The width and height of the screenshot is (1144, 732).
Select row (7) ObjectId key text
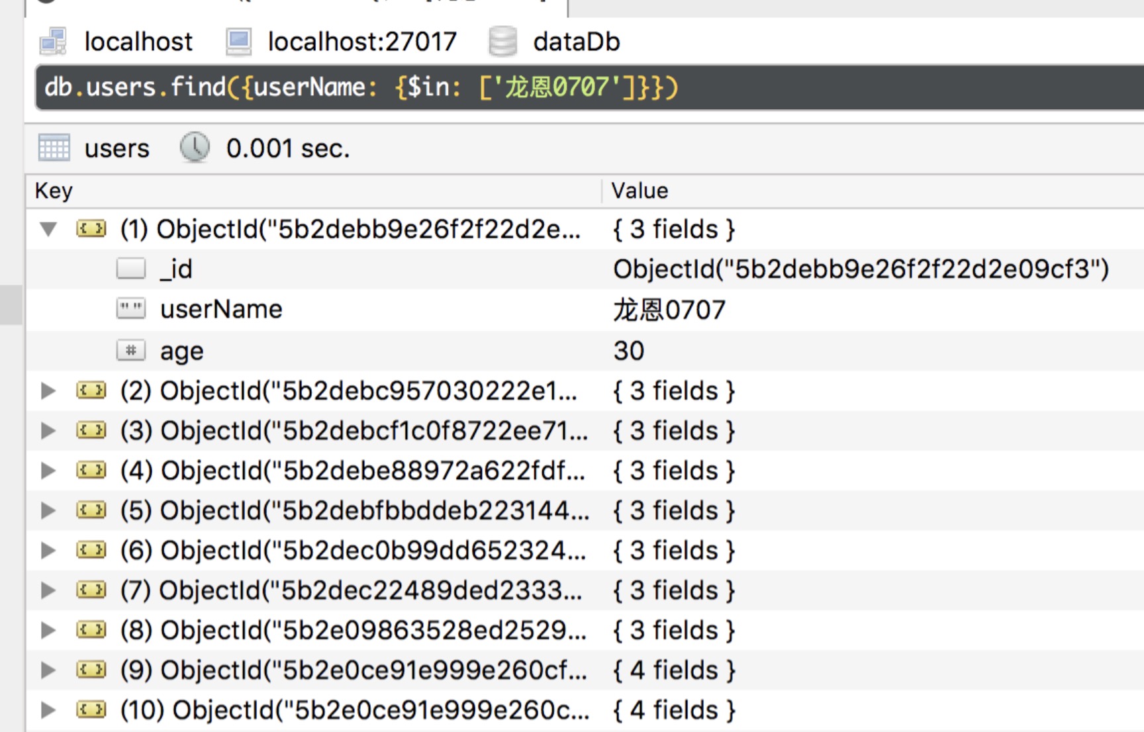[x=352, y=590]
